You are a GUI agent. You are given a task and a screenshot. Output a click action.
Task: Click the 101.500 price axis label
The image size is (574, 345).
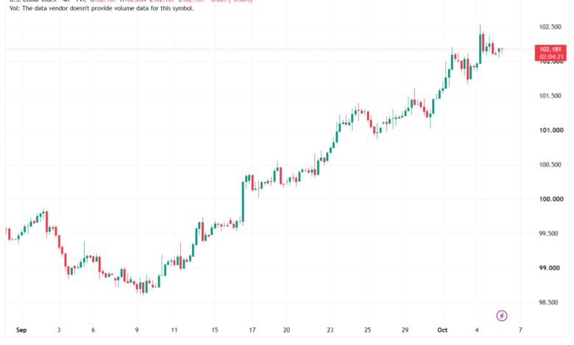pyautogui.click(x=550, y=96)
